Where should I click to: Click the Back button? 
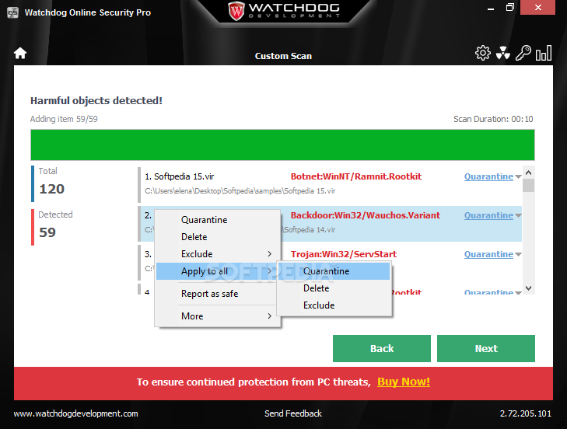coord(381,348)
